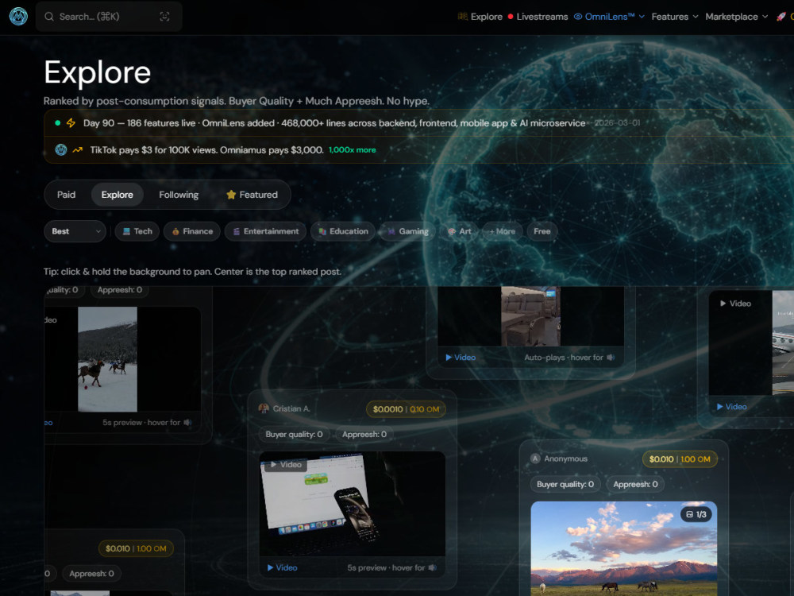This screenshot has height=596, width=794.
Task: Filter by the Education category chip
Action: (343, 231)
